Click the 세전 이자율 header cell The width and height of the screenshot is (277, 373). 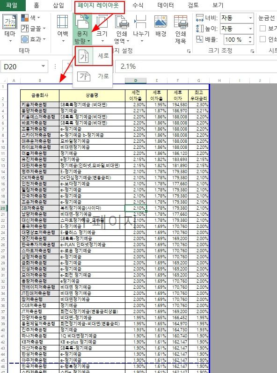pyautogui.click(x=136, y=95)
